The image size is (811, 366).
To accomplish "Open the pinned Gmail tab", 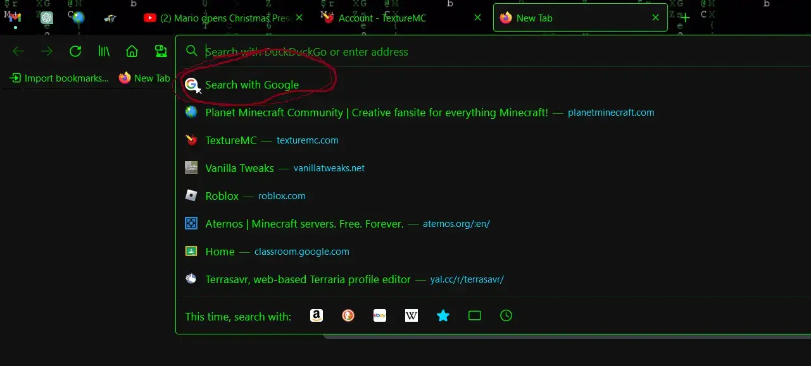I will (15, 18).
